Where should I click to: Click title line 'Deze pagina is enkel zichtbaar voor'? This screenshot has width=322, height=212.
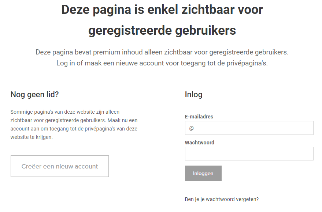tap(162, 10)
